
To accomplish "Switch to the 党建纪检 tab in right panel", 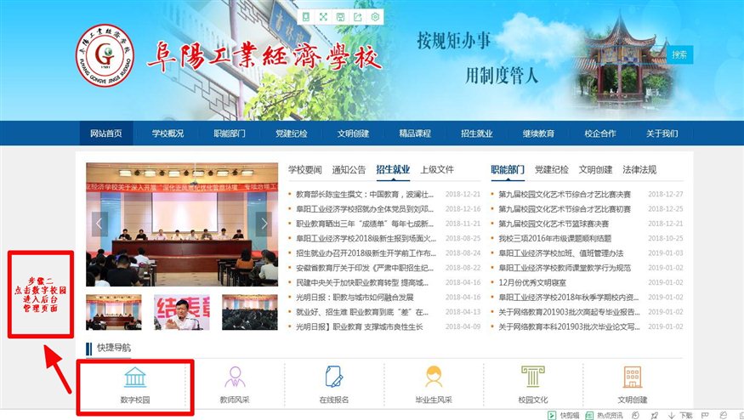I will 551,170.
